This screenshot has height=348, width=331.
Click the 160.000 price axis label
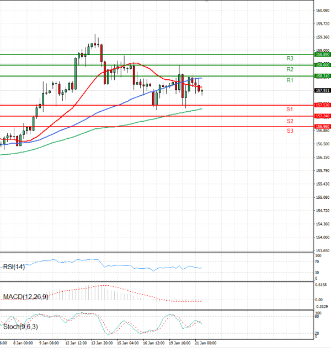click(322, 10)
